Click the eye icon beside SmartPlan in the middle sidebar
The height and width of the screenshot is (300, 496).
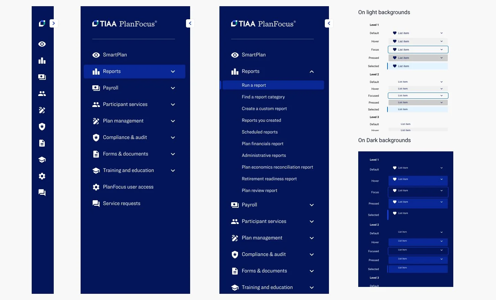(96, 55)
